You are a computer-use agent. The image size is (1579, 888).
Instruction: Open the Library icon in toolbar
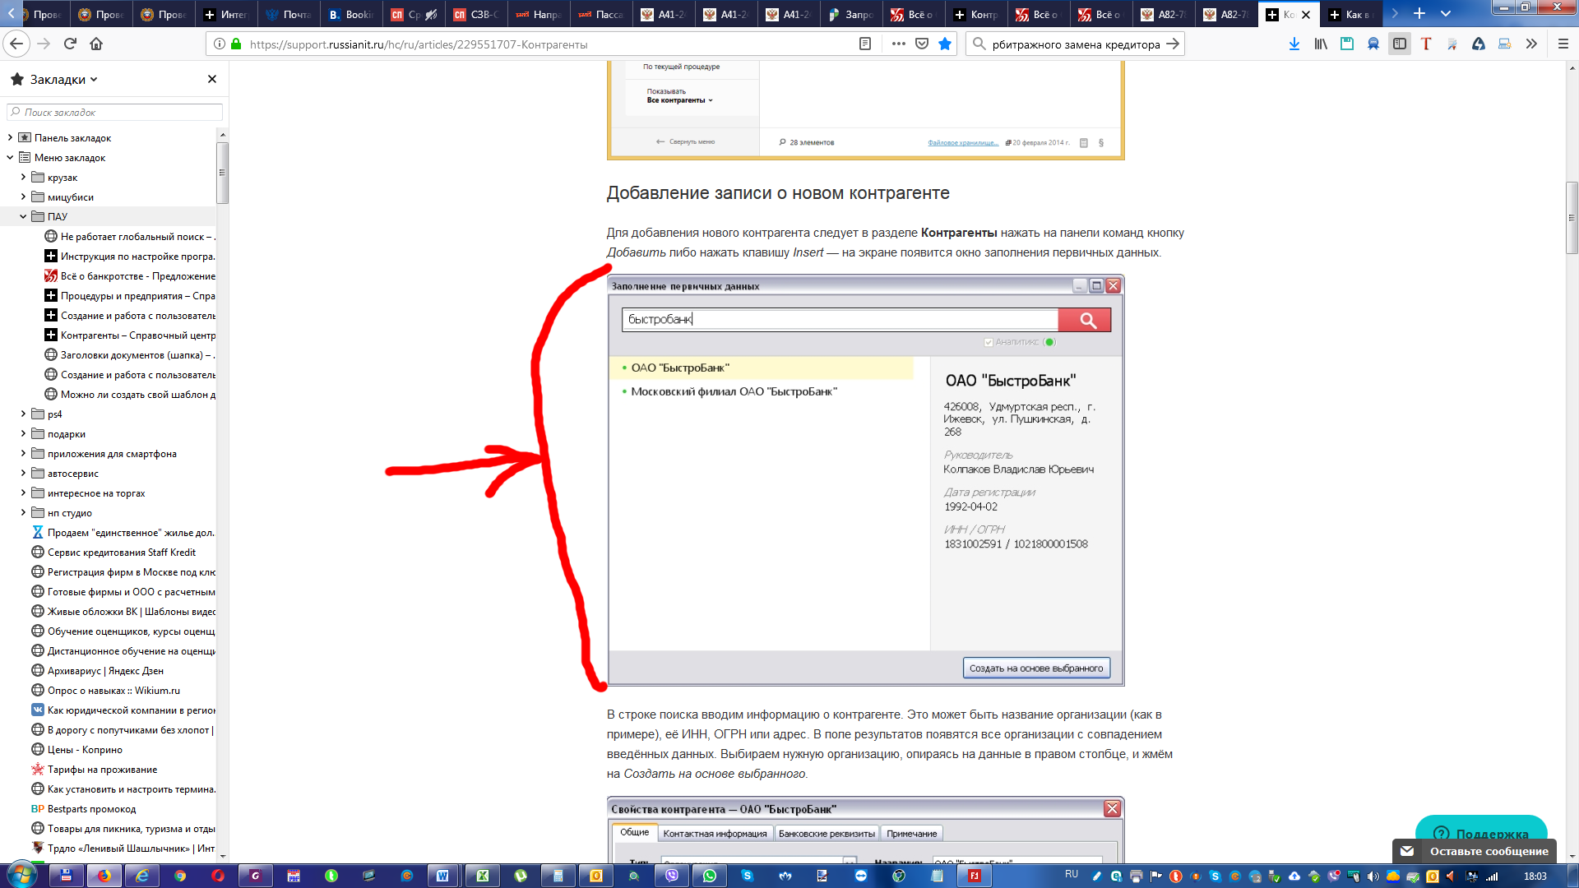pos(1320,44)
